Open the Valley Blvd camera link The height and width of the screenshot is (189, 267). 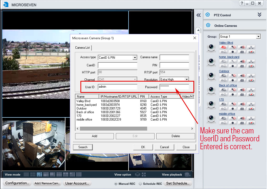(226, 43)
